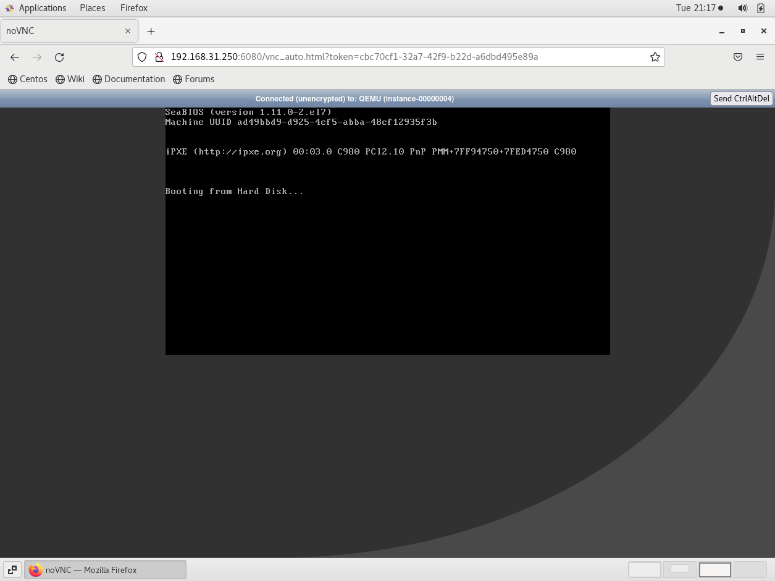Open the Places menu
775x581 pixels.
(92, 8)
